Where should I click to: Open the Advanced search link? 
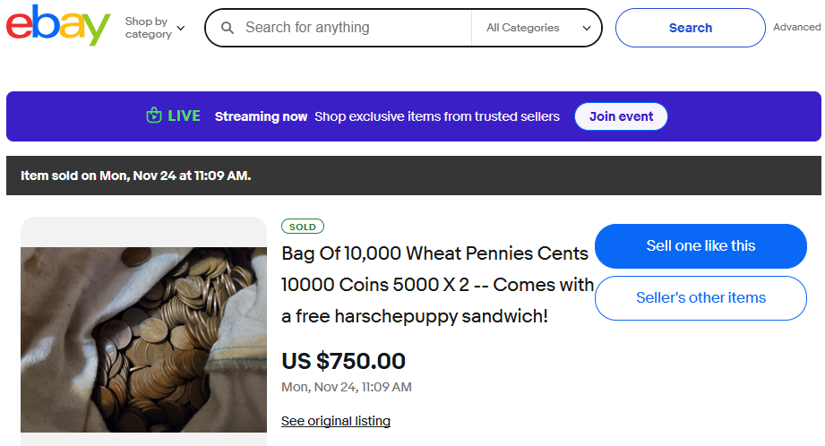[x=796, y=27]
